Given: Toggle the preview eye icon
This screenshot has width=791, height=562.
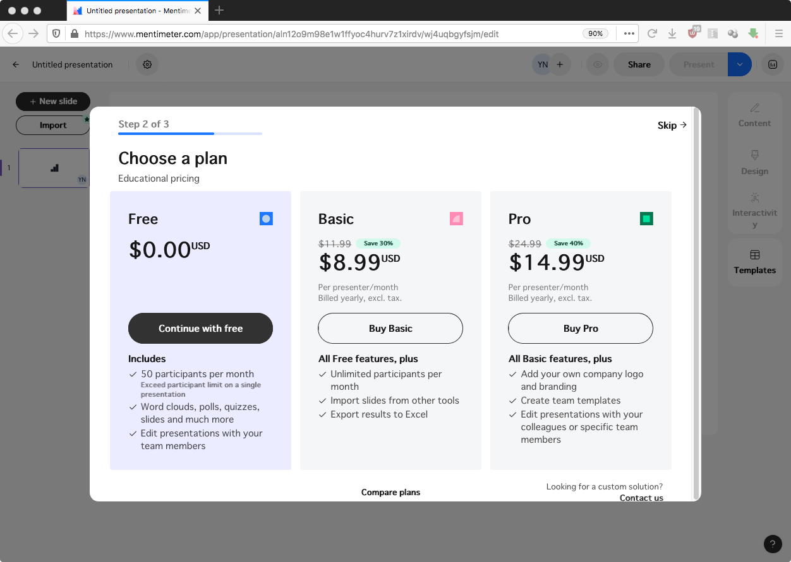Looking at the screenshot, I should point(597,64).
